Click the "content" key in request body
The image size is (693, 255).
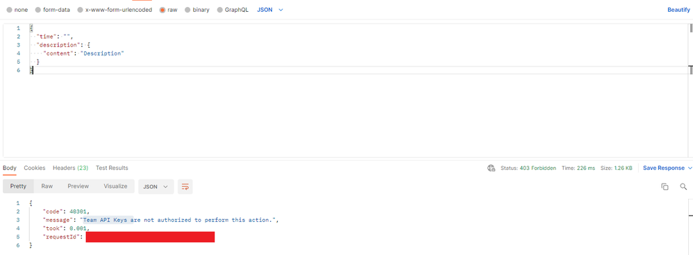click(x=59, y=53)
